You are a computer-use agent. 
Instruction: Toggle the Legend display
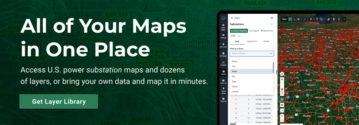point(254,31)
